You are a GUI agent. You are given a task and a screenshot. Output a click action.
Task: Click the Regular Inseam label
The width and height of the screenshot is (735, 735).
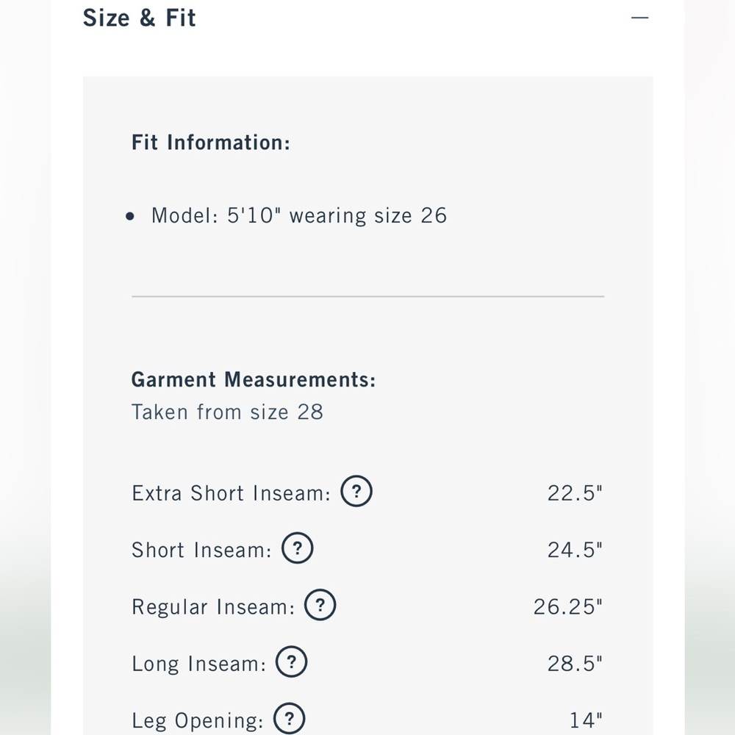[213, 606]
